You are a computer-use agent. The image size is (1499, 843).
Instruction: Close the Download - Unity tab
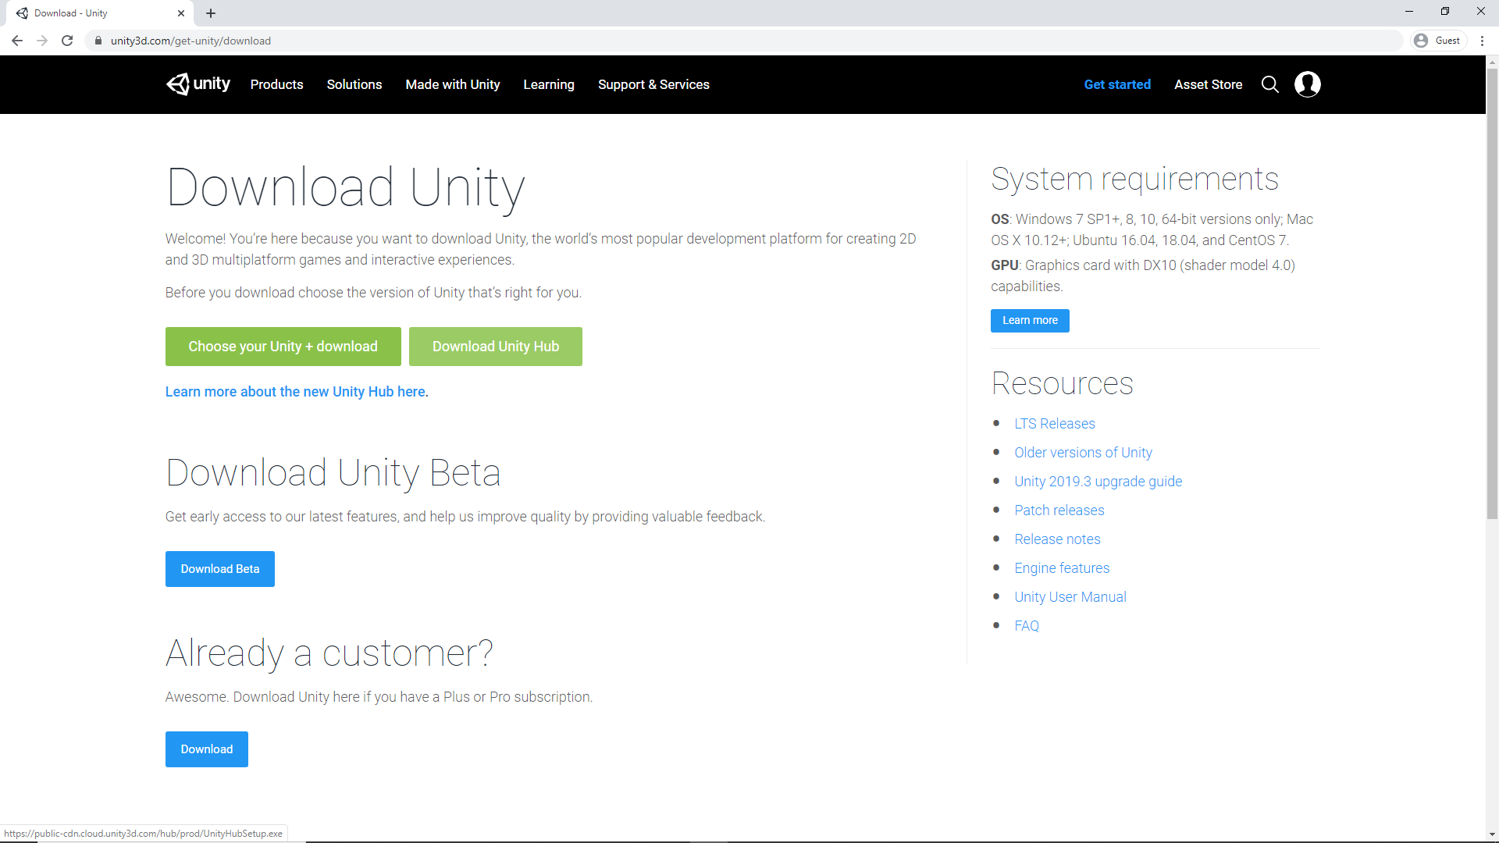coord(181,13)
